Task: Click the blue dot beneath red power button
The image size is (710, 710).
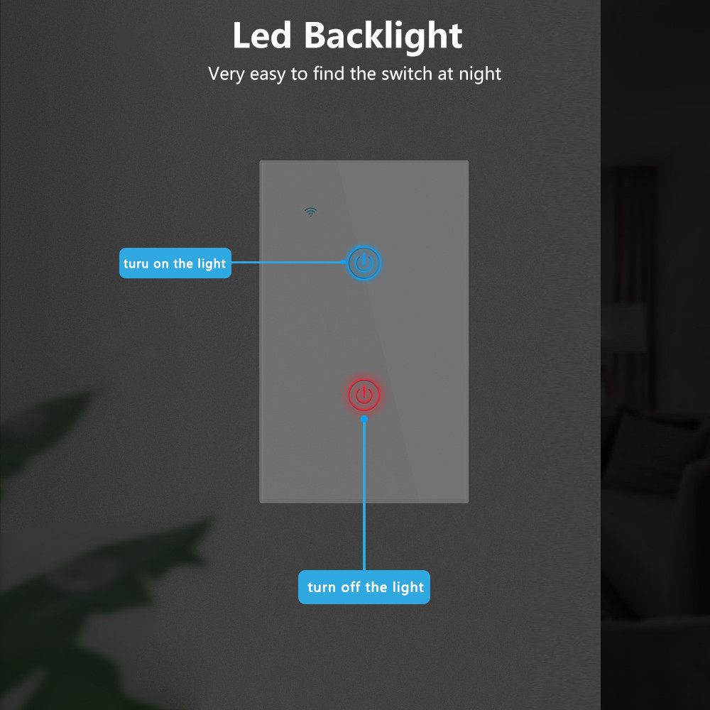Action: [x=364, y=420]
